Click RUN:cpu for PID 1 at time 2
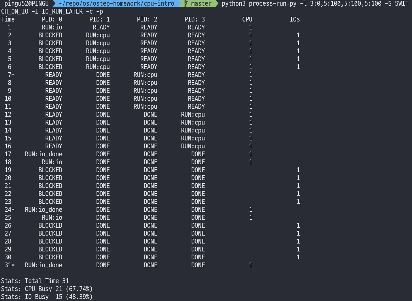This screenshot has height=301, width=412. pyautogui.click(x=98, y=35)
